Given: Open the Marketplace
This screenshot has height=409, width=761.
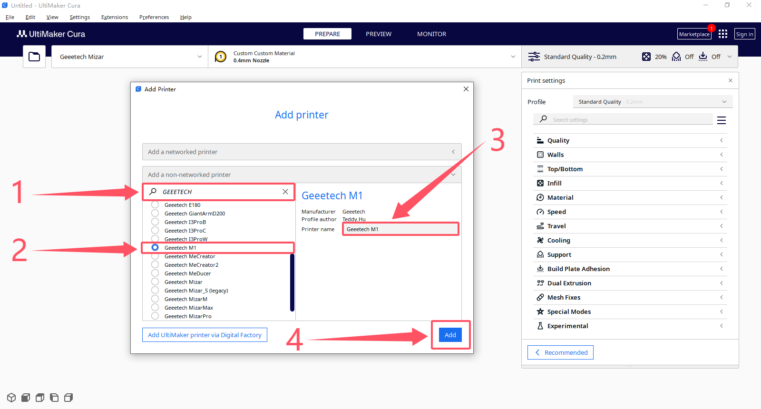Looking at the screenshot, I should click(x=694, y=34).
